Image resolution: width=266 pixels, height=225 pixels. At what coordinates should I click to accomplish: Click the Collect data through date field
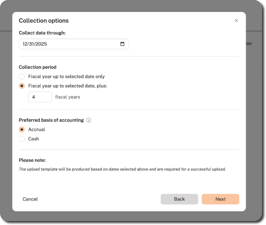click(74, 44)
